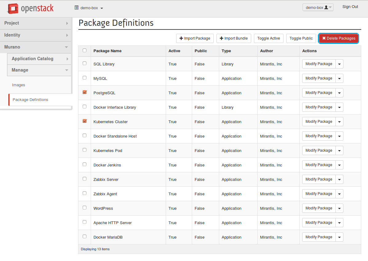Expand the Identity sidebar section arrow
Viewport: 368px width, 261px height.
coord(67,35)
